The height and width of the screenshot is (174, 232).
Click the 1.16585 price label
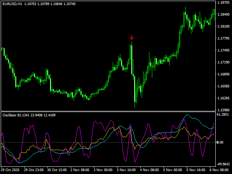click(x=223, y=86)
